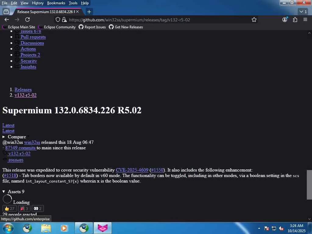
Task: Open commit hash 8968e05 link
Action: (16, 160)
